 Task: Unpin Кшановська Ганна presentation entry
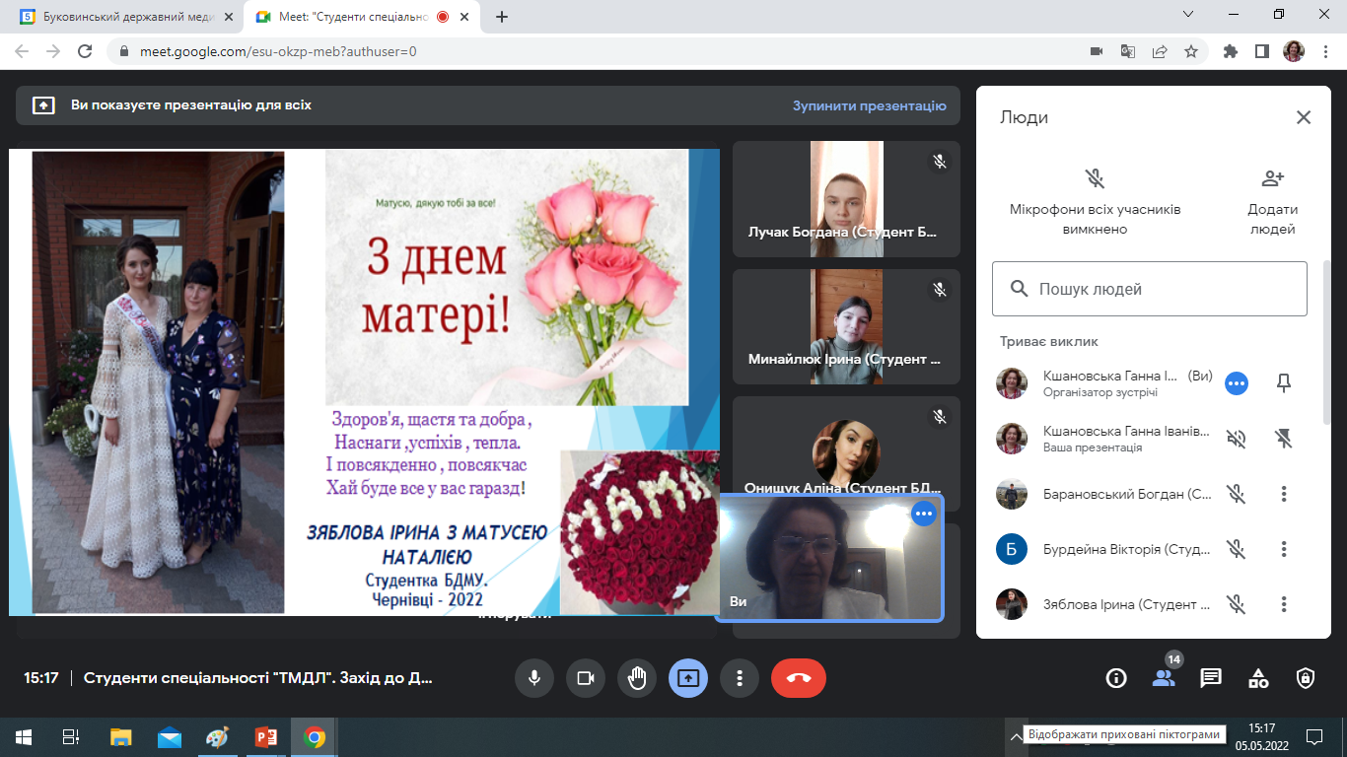(1284, 439)
